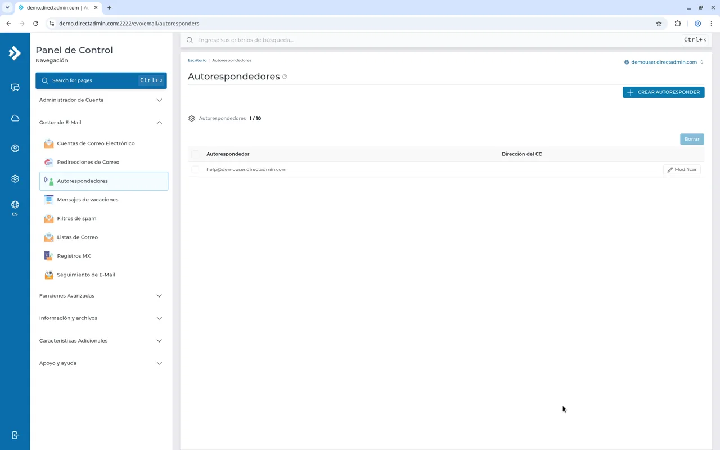
Task: Open the settings gear in left rail
Action: 15,179
